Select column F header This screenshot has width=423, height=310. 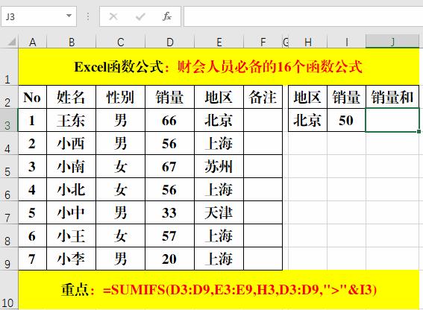(263, 42)
